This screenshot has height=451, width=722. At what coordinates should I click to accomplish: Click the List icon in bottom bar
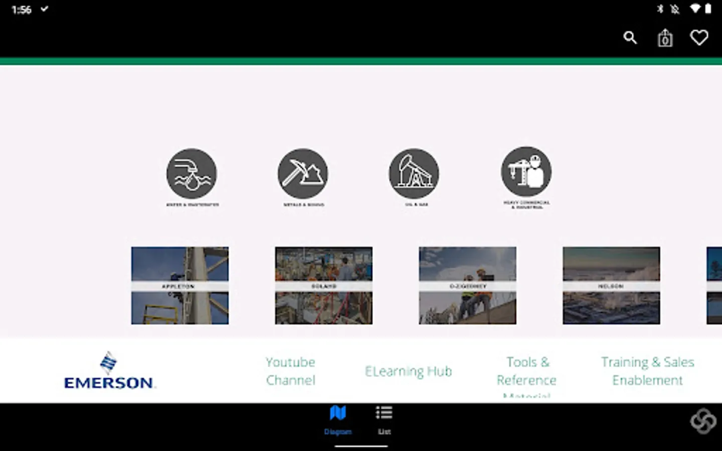click(384, 412)
